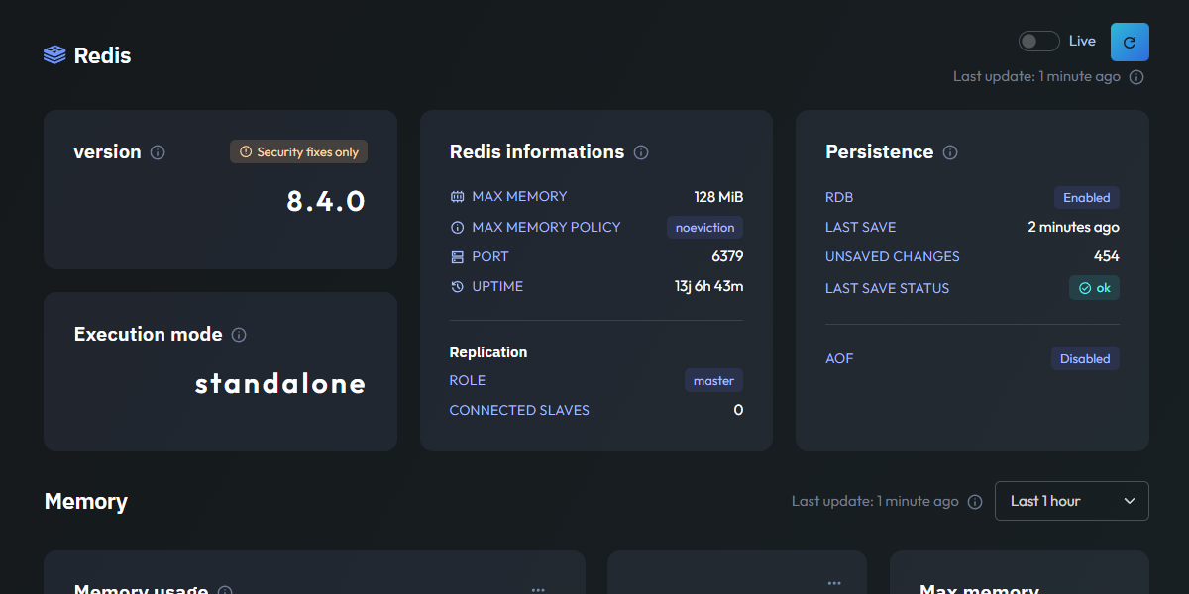Image resolution: width=1189 pixels, height=594 pixels.
Task: Click the Memory section heading
Action: point(86,502)
